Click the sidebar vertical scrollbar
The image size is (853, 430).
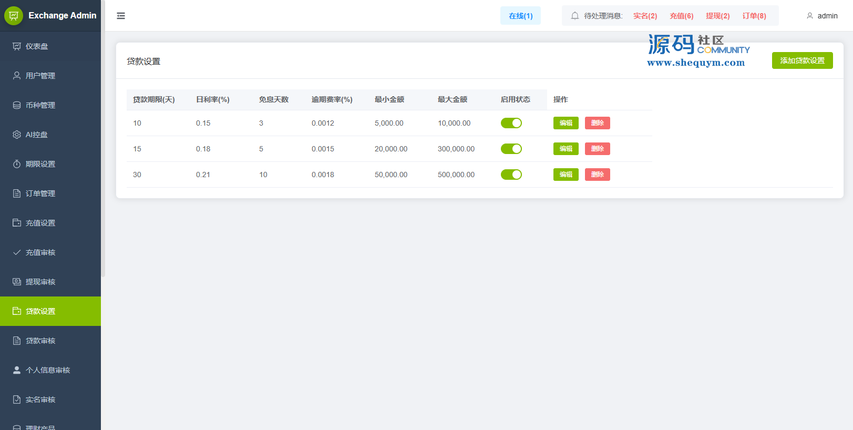pos(103,138)
